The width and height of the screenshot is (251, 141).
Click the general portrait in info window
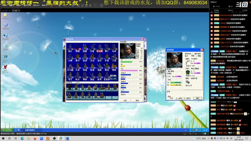(174, 60)
